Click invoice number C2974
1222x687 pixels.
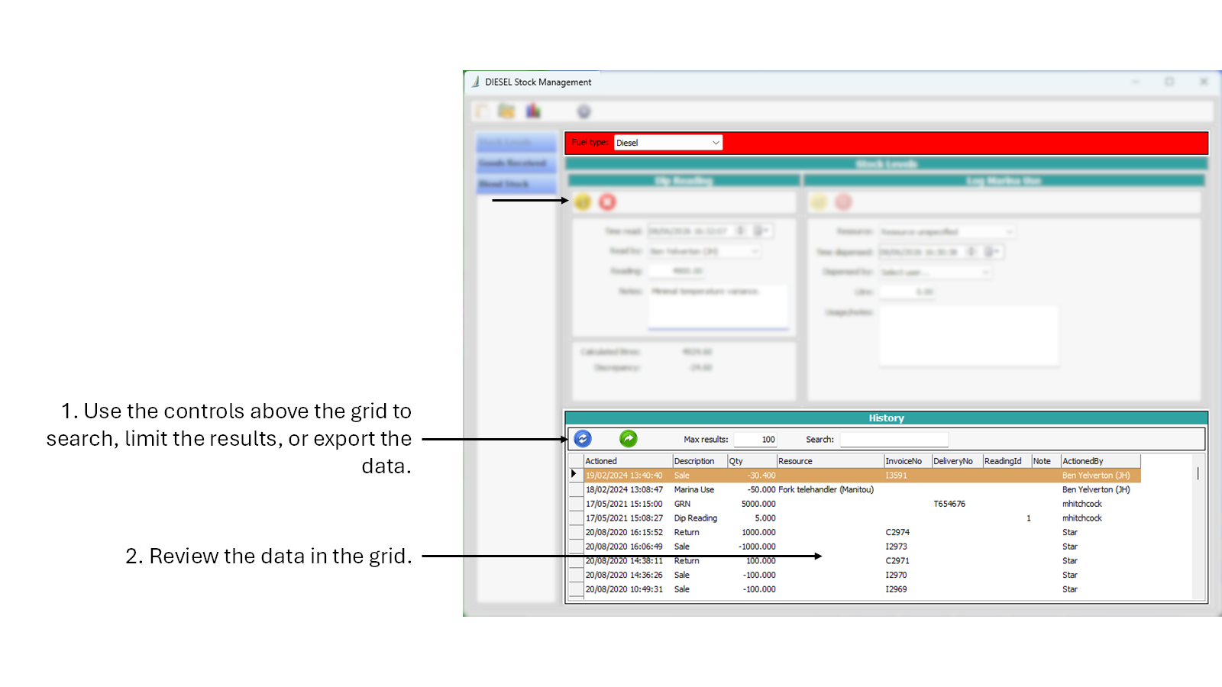[x=897, y=533]
